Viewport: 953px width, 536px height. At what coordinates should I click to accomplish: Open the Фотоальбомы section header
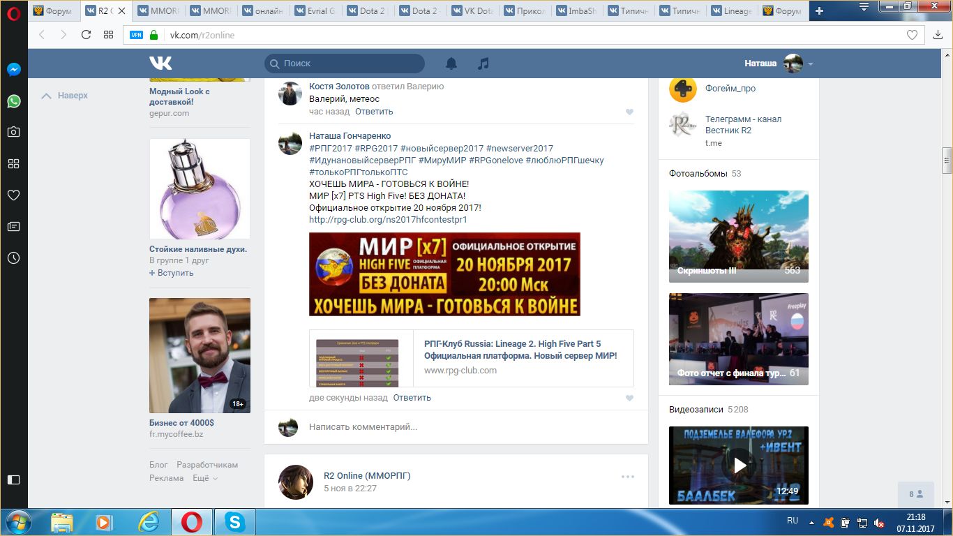click(x=698, y=173)
